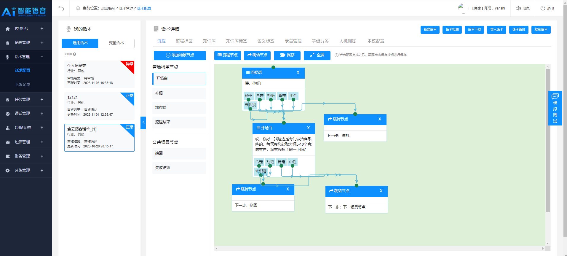Click the 控制台 home icon in sidebar
Viewport: 567px width, 256px height.
coord(8,29)
